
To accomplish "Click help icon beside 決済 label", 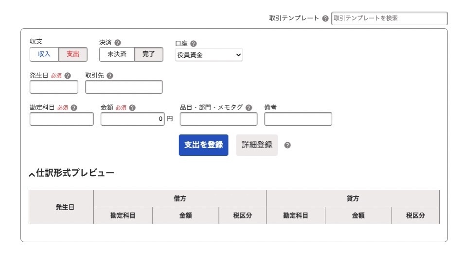I will [118, 43].
